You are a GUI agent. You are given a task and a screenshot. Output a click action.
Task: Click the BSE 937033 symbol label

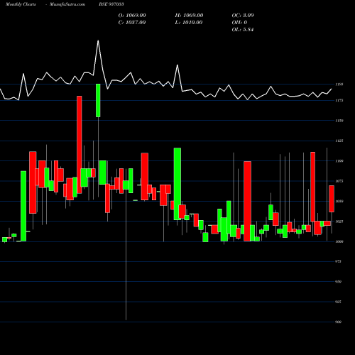pyautogui.click(x=111, y=4)
